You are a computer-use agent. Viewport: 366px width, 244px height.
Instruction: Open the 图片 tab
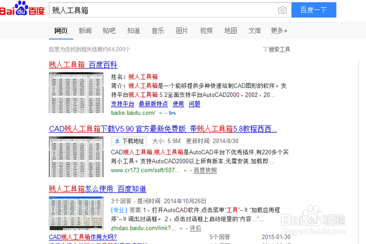pos(182,31)
